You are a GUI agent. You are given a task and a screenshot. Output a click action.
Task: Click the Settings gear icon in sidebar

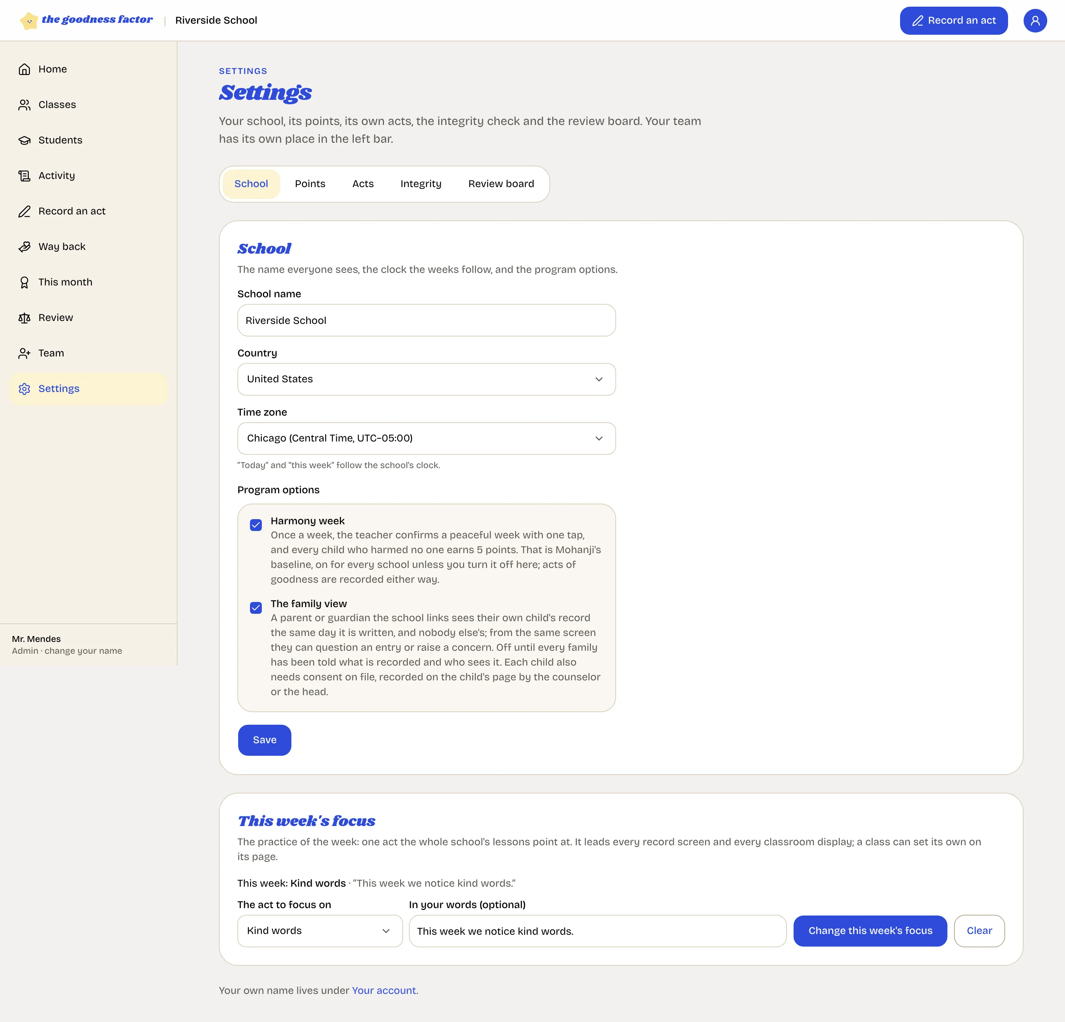pos(24,389)
